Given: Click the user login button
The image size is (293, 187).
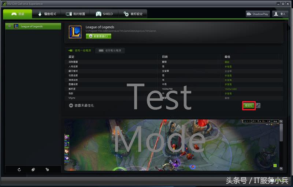Looking at the screenshot, I should 280,14.
